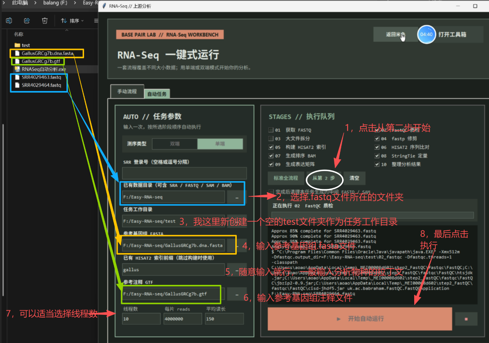Click the FastQC progress bar
Screen dimensions: 489x343
[x=373, y=215]
